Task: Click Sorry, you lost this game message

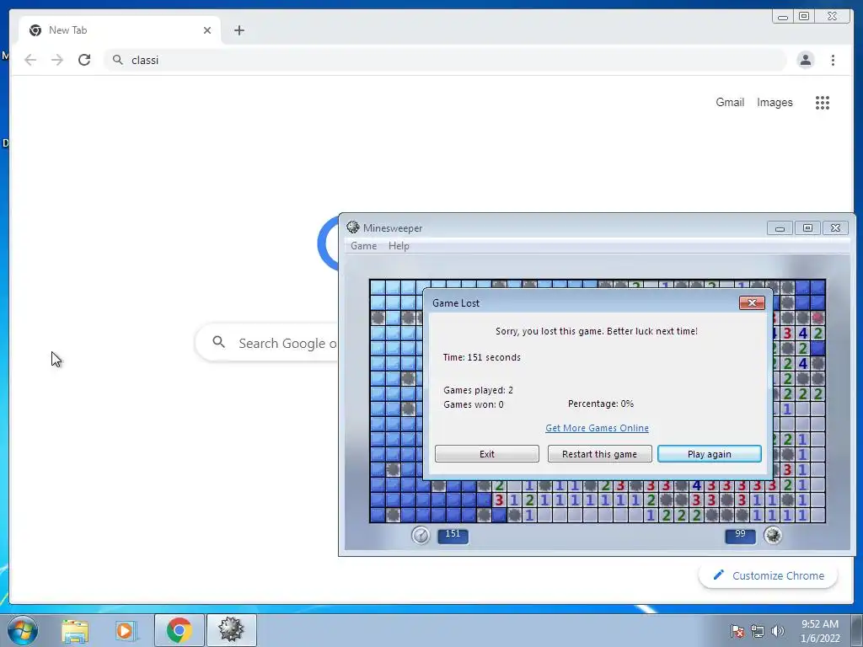Action: pos(597,331)
